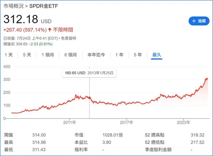Image resolution: width=213 pixels, height=156 pixels.
Task: Click the 開盤前 309.65 pre-market text
Action: [x=16, y=44]
